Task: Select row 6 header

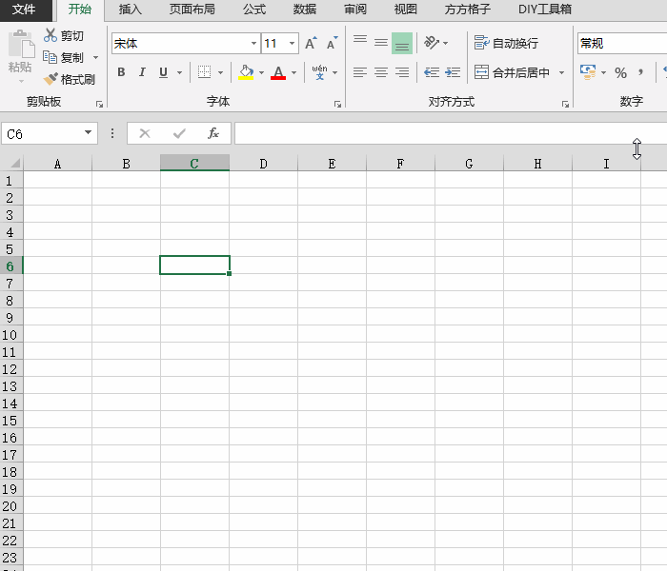Action: 11,266
